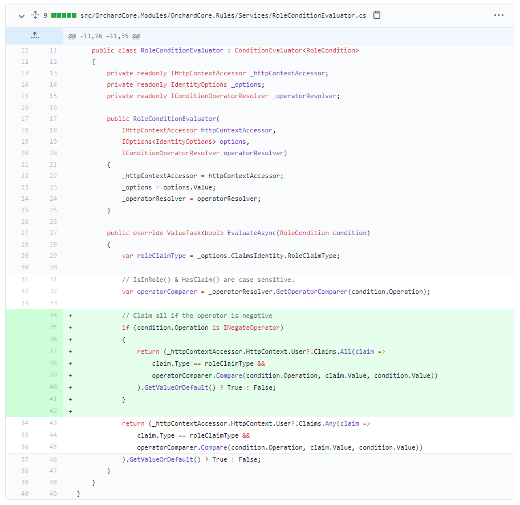Open the three-dot file options menu
The image size is (520, 505).
tap(498, 15)
